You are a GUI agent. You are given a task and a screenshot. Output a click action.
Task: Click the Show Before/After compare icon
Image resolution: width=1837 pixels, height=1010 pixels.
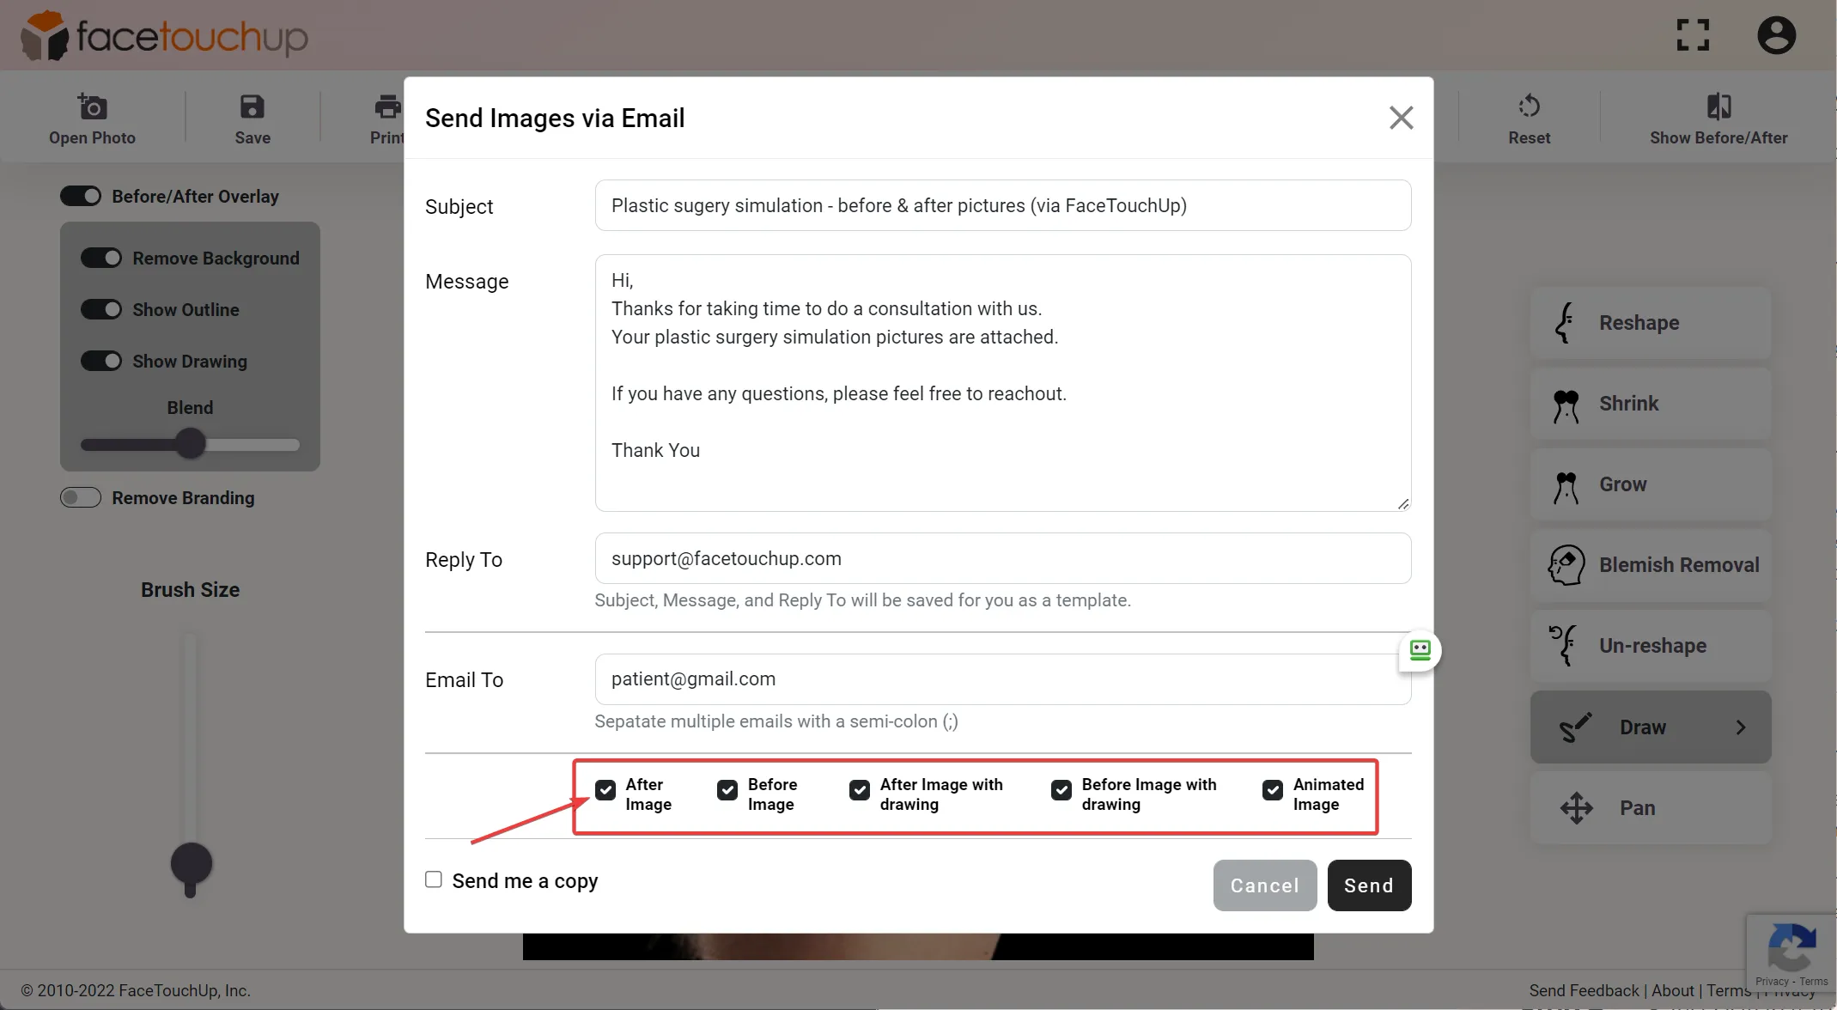pyautogui.click(x=1718, y=106)
